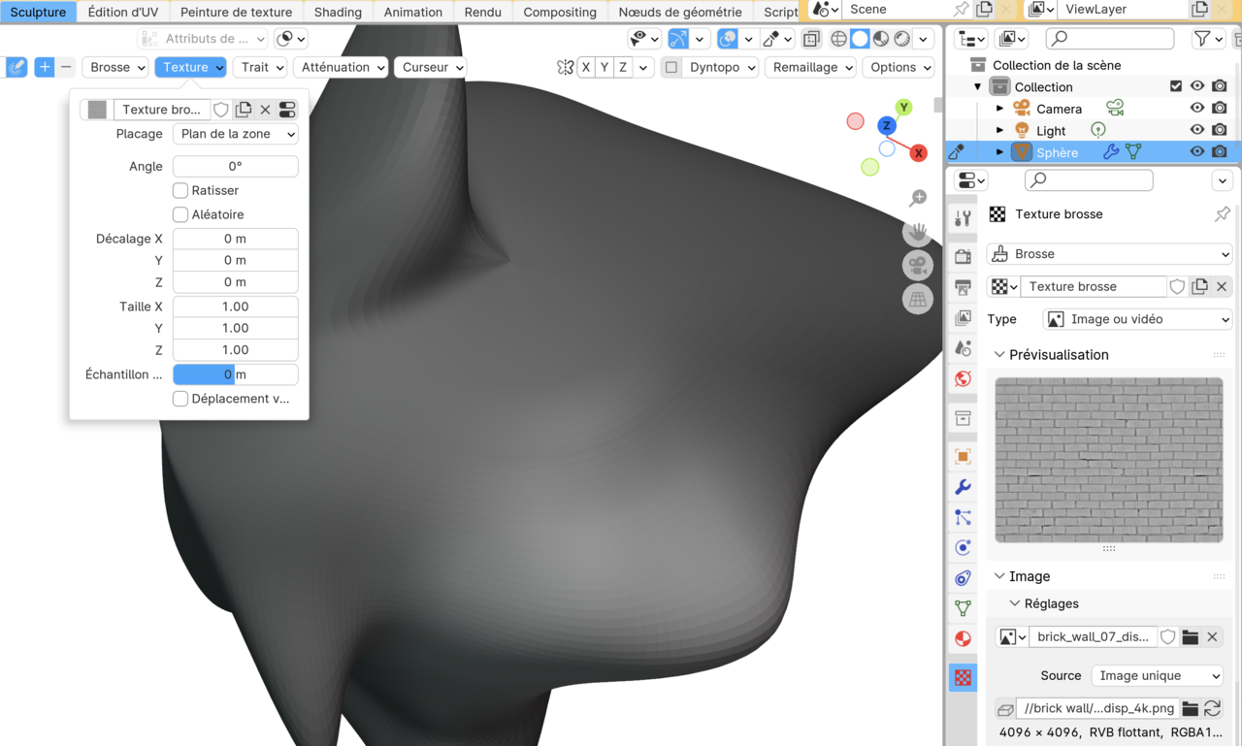Click the zoom magnifier icon in viewport

(x=918, y=199)
